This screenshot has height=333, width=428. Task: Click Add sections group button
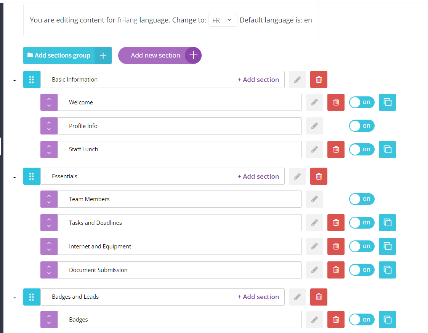(x=67, y=55)
